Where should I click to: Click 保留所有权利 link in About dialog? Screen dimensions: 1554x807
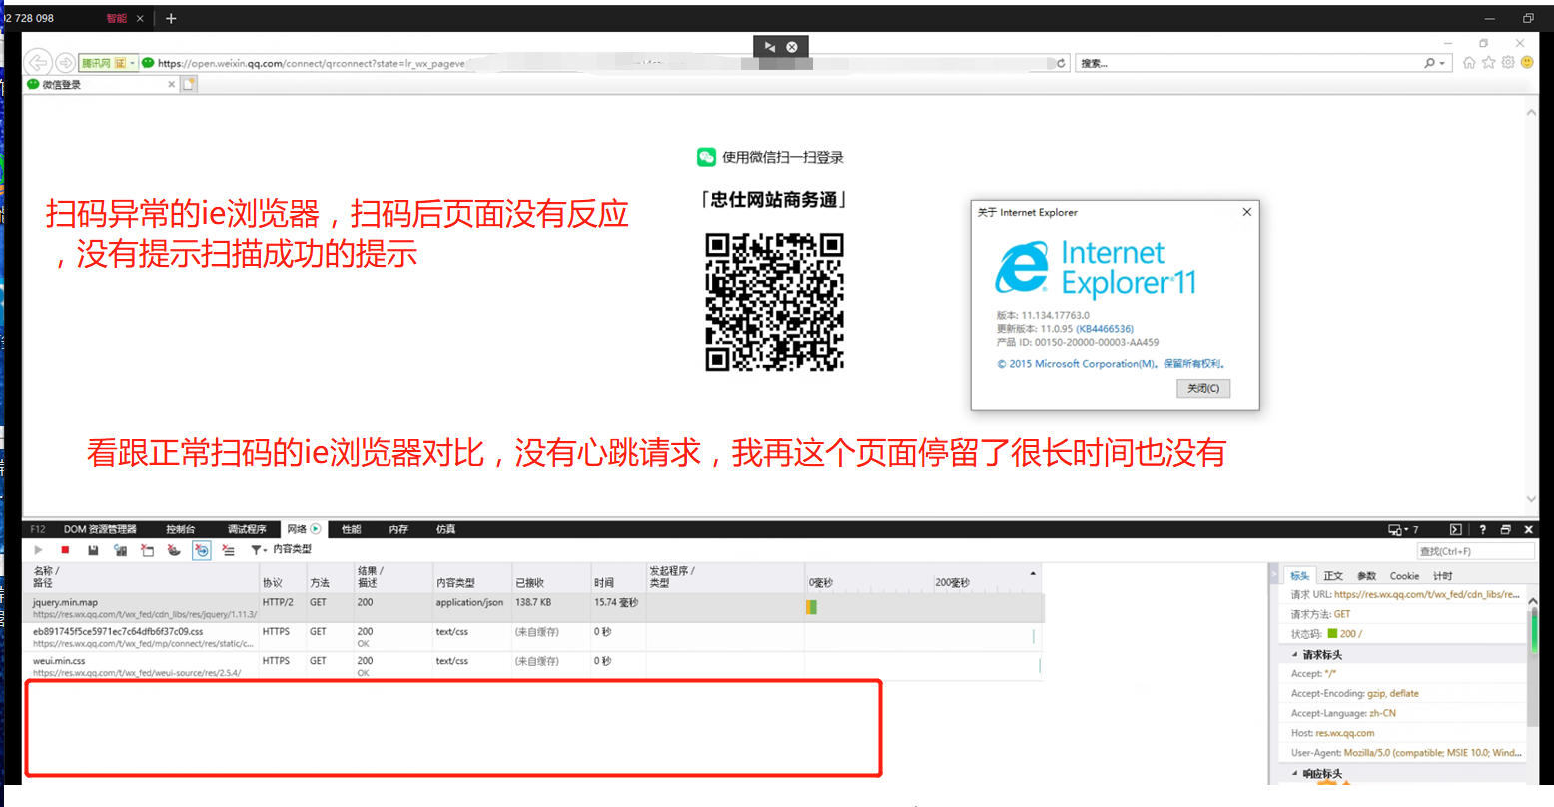click(x=1193, y=364)
